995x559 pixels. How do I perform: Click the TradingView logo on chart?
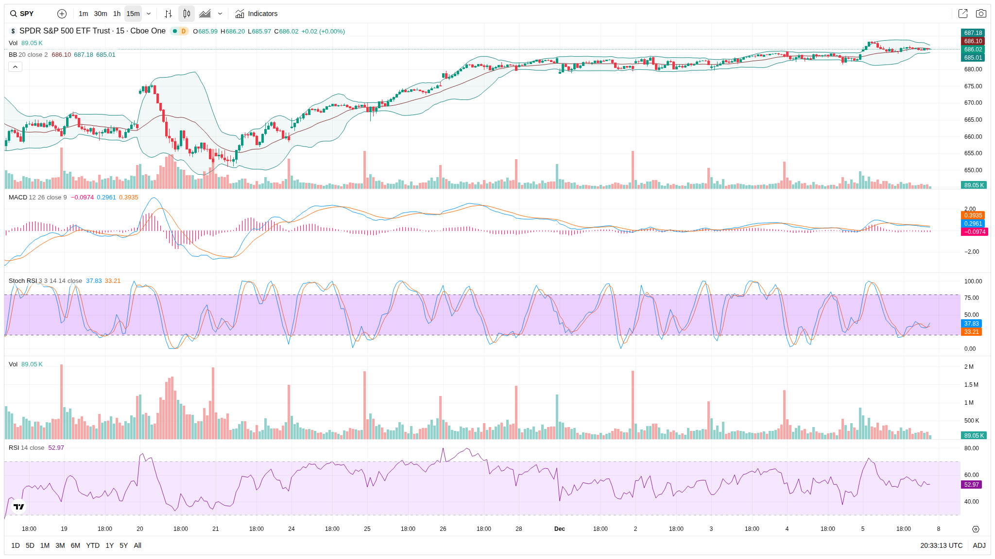(18, 507)
